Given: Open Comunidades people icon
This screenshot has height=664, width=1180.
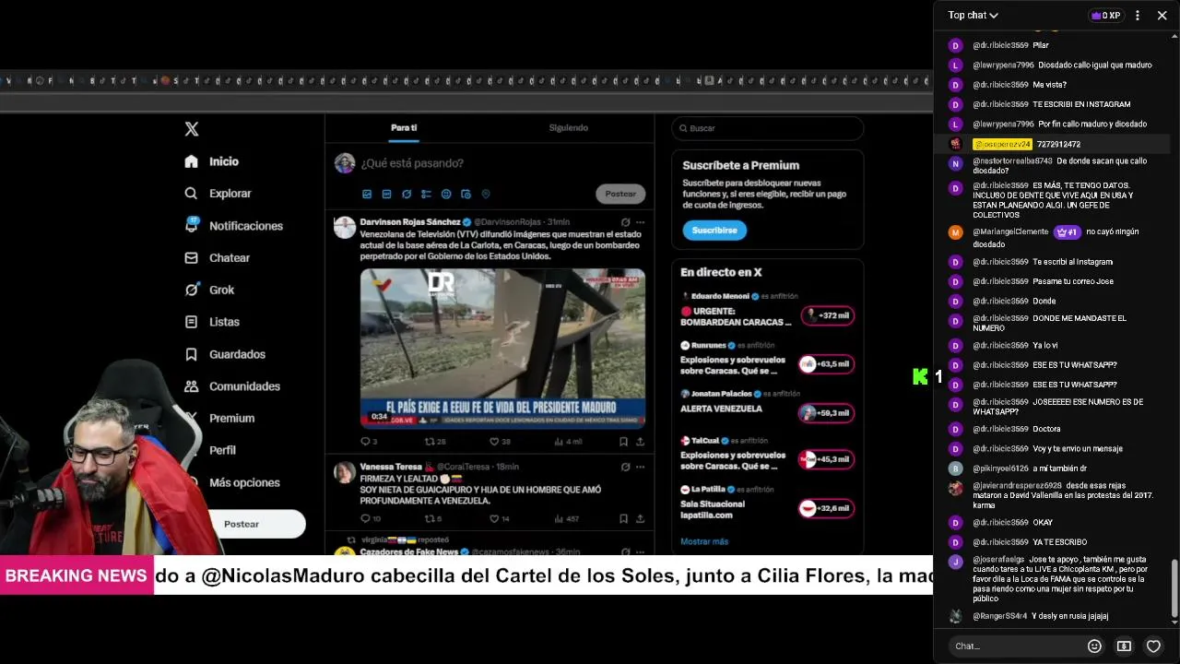Looking at the screenshot, I should [x=191, y=386].
